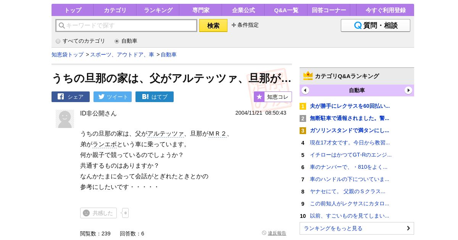Click the prohibition icon beside 違反報告

[264, 233]
